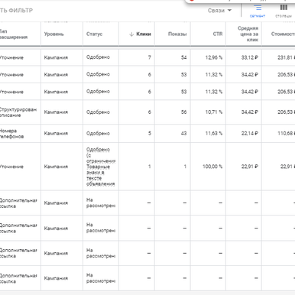Click the 100,00 % CTR cell
Screen dimensions: 295x295
[x=212, y=167]
